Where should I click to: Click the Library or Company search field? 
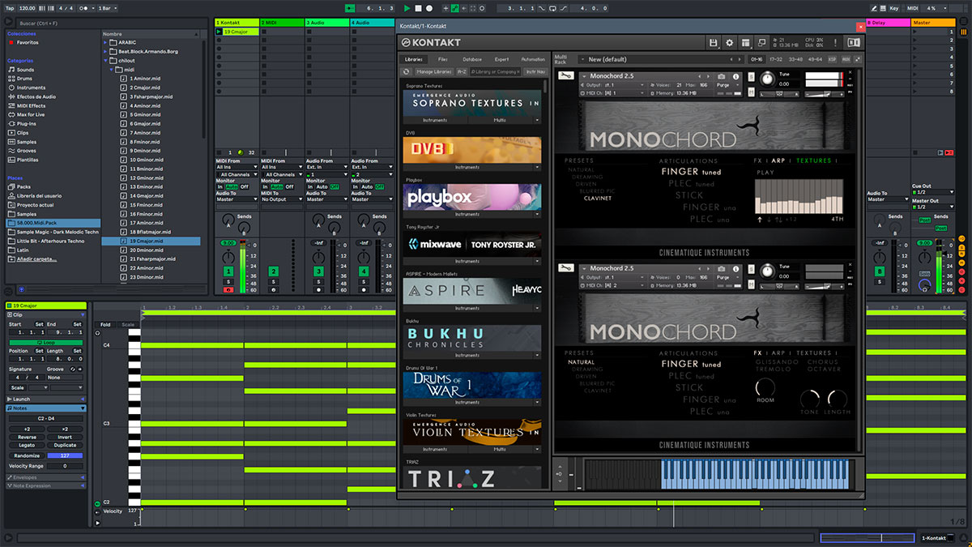pos(496,71)
